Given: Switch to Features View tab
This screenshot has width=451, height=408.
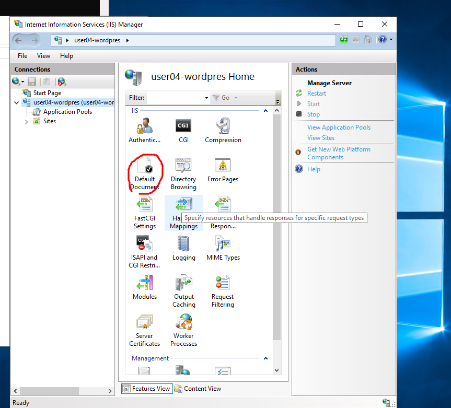Looking at the screenshot, I should (147, 389).
